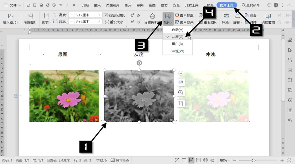Activate the 裁剪 (Crop) tool
The height and width of the screenshot is (164, 295).
click(x=46, y=19)
